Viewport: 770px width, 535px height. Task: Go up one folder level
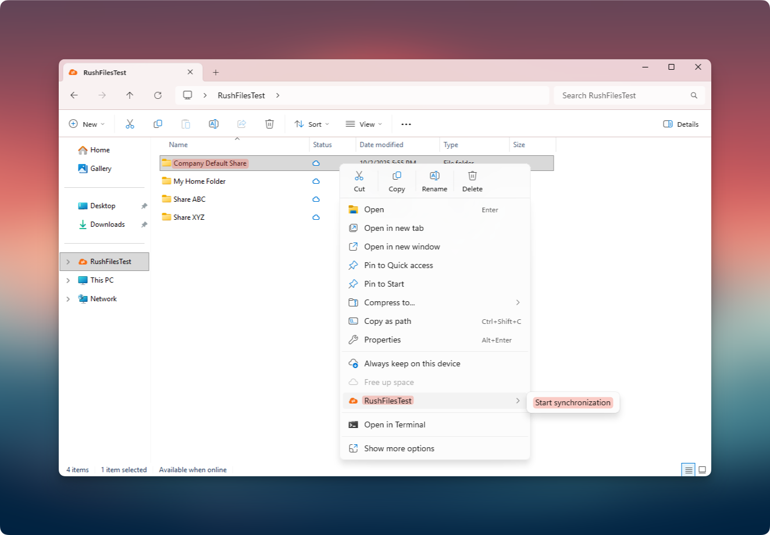(130, 95)
